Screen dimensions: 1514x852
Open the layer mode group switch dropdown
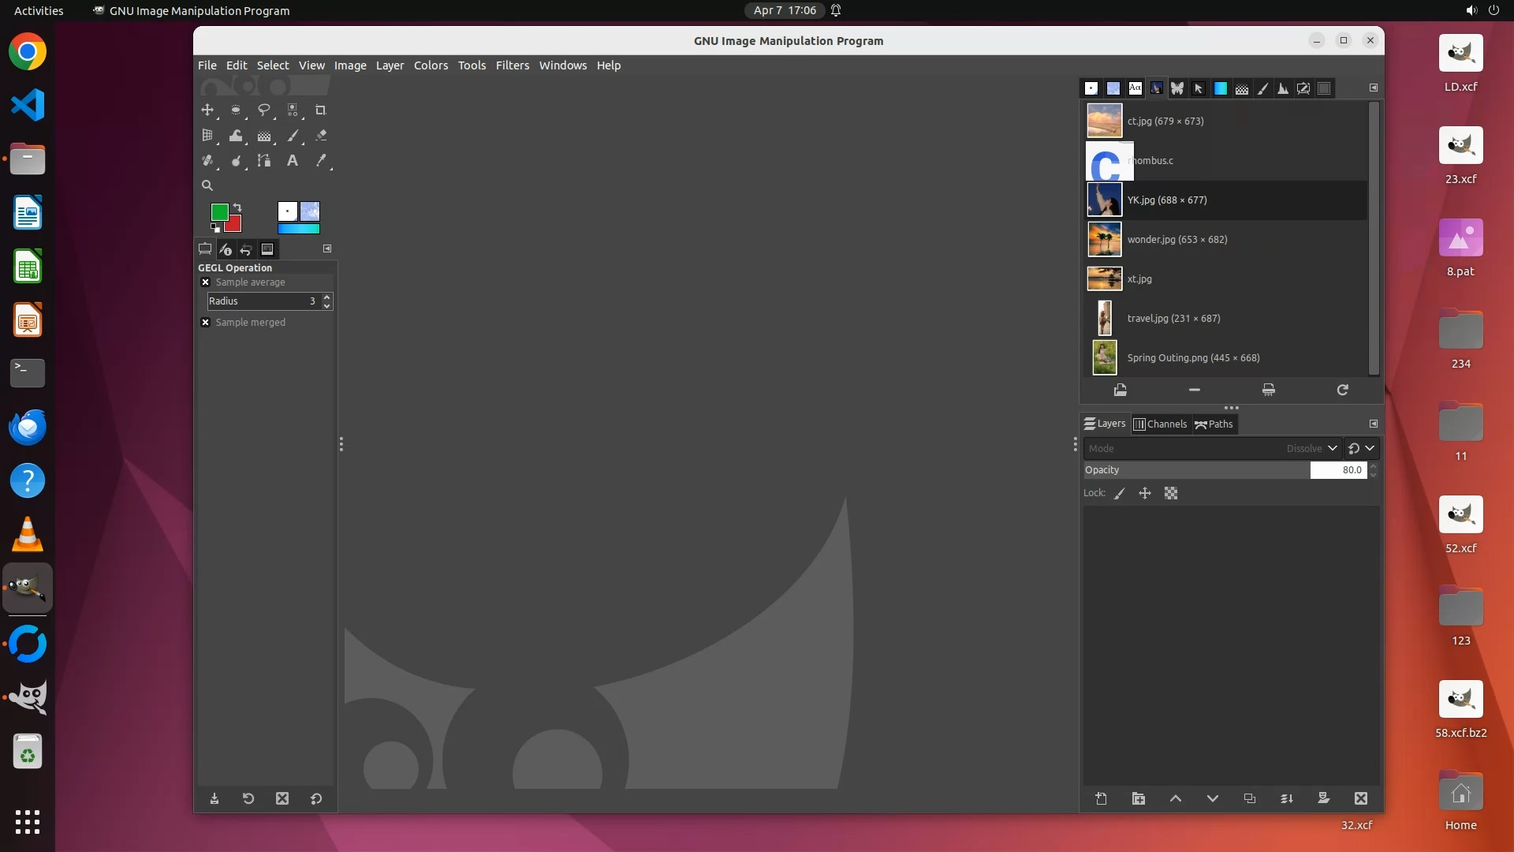[1362, 449]
